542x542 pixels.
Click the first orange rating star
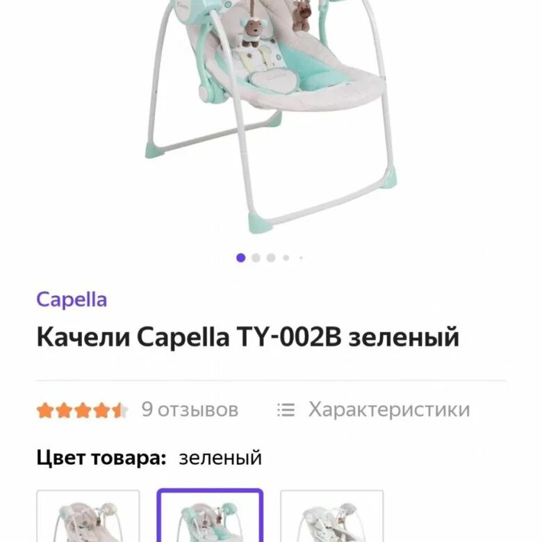(45, 410)
